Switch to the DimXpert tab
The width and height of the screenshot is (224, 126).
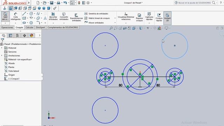coord(40,27)
